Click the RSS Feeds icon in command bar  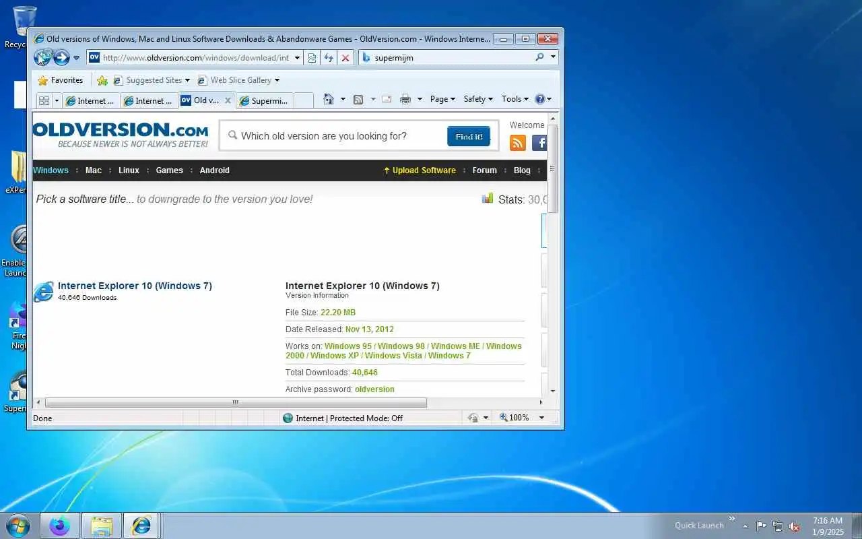[x=358, y=99]
